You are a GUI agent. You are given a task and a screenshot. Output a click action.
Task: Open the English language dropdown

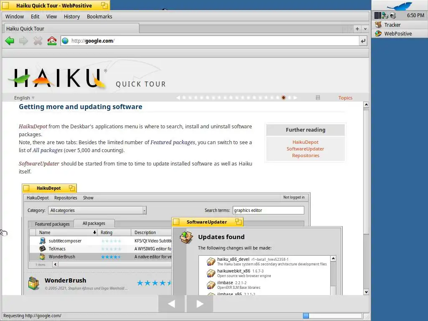(24, 98)
